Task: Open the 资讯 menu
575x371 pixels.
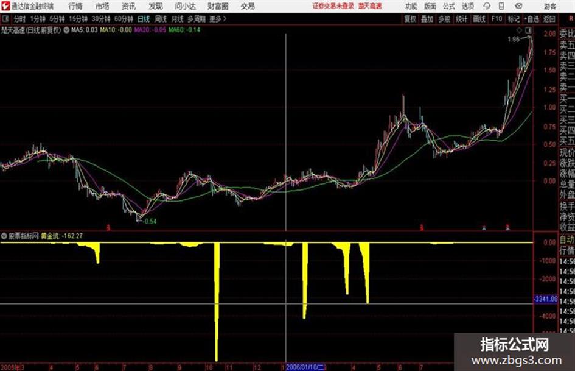Action: 129,6
